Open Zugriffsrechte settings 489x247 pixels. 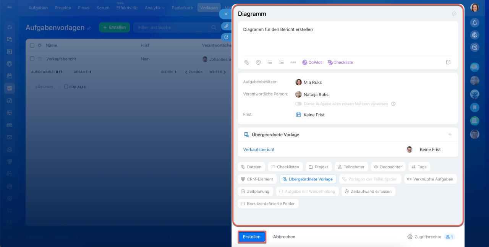pyautogui.click(x=424, y=237)
